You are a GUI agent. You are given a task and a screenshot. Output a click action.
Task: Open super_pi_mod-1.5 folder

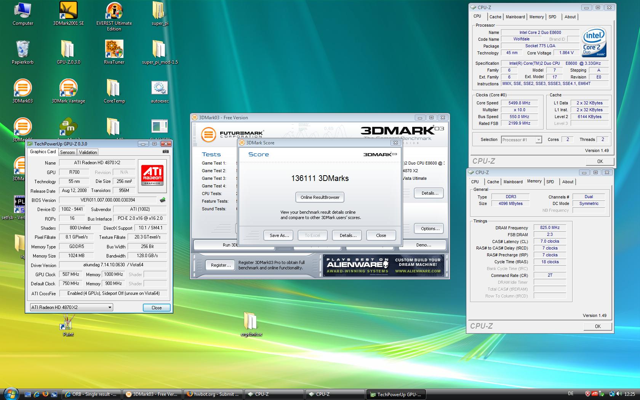[160, 53]
